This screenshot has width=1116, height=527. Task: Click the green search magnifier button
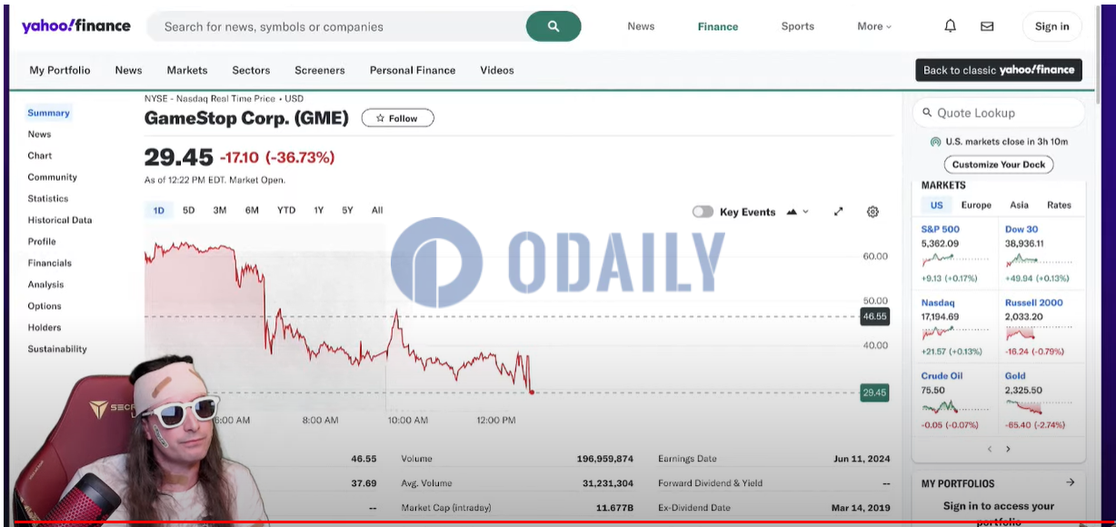point(553,26)
